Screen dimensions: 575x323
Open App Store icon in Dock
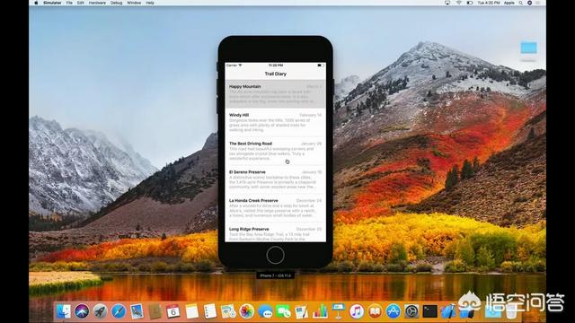pyautogui.click(x=394, y=311)
